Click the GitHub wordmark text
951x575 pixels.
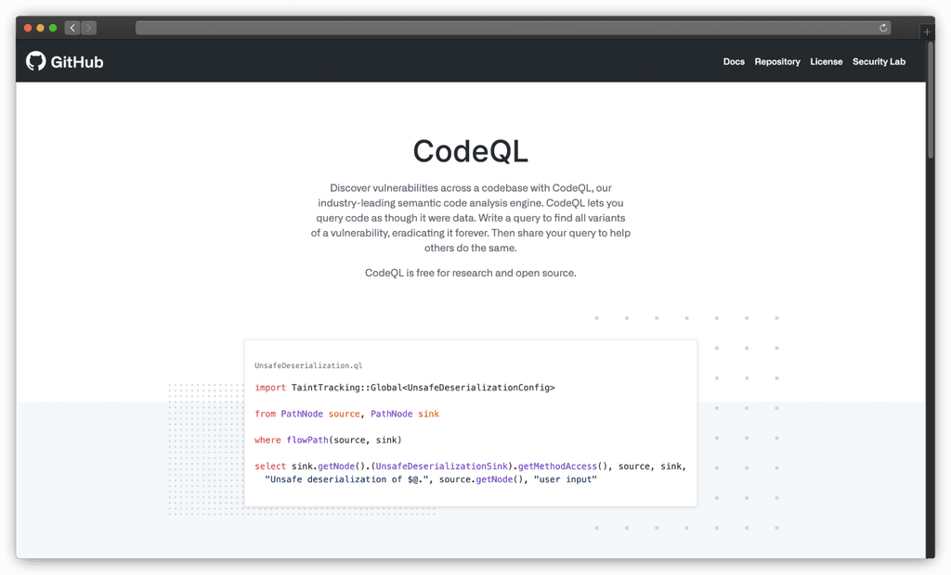[77, 62]
